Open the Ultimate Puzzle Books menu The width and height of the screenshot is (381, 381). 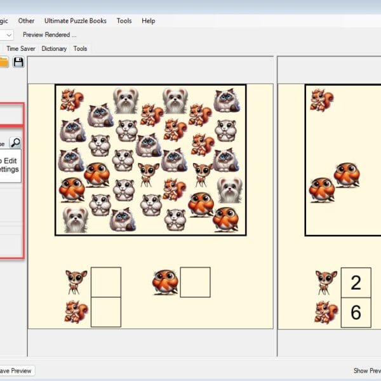tap(75, 21)
